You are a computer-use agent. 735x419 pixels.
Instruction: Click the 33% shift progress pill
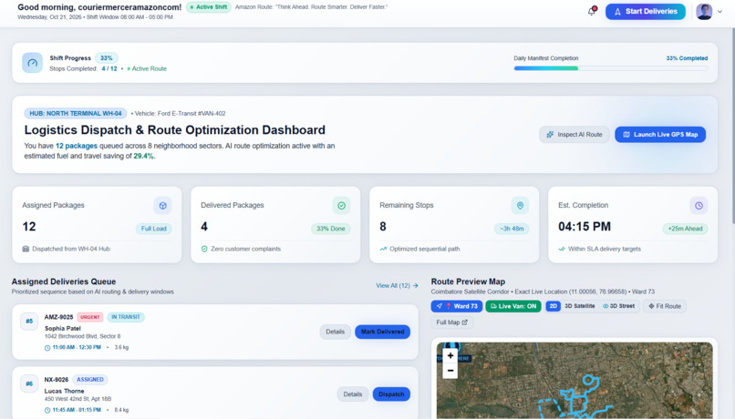[107, 58]
